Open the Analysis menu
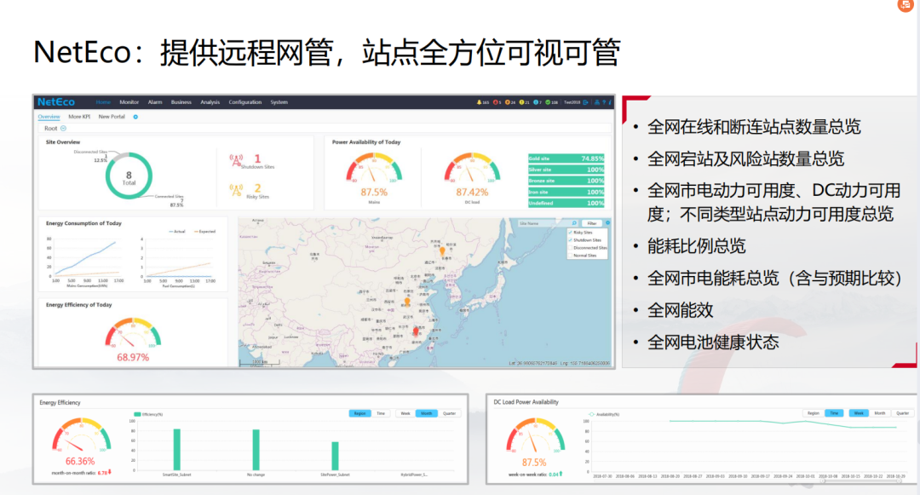The height and width of the screenshot is (495, 920). [x=210, y=102]
